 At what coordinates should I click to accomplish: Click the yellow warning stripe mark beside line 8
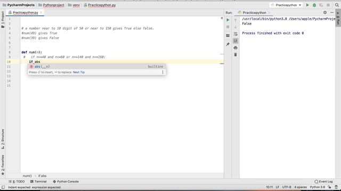pyautogui.click(x=222, y=54)
